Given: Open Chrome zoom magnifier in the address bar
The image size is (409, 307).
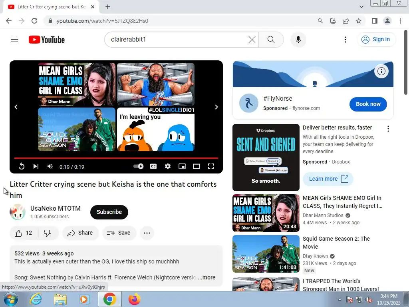Looking at the screenshot, I should tap(320, 21).
